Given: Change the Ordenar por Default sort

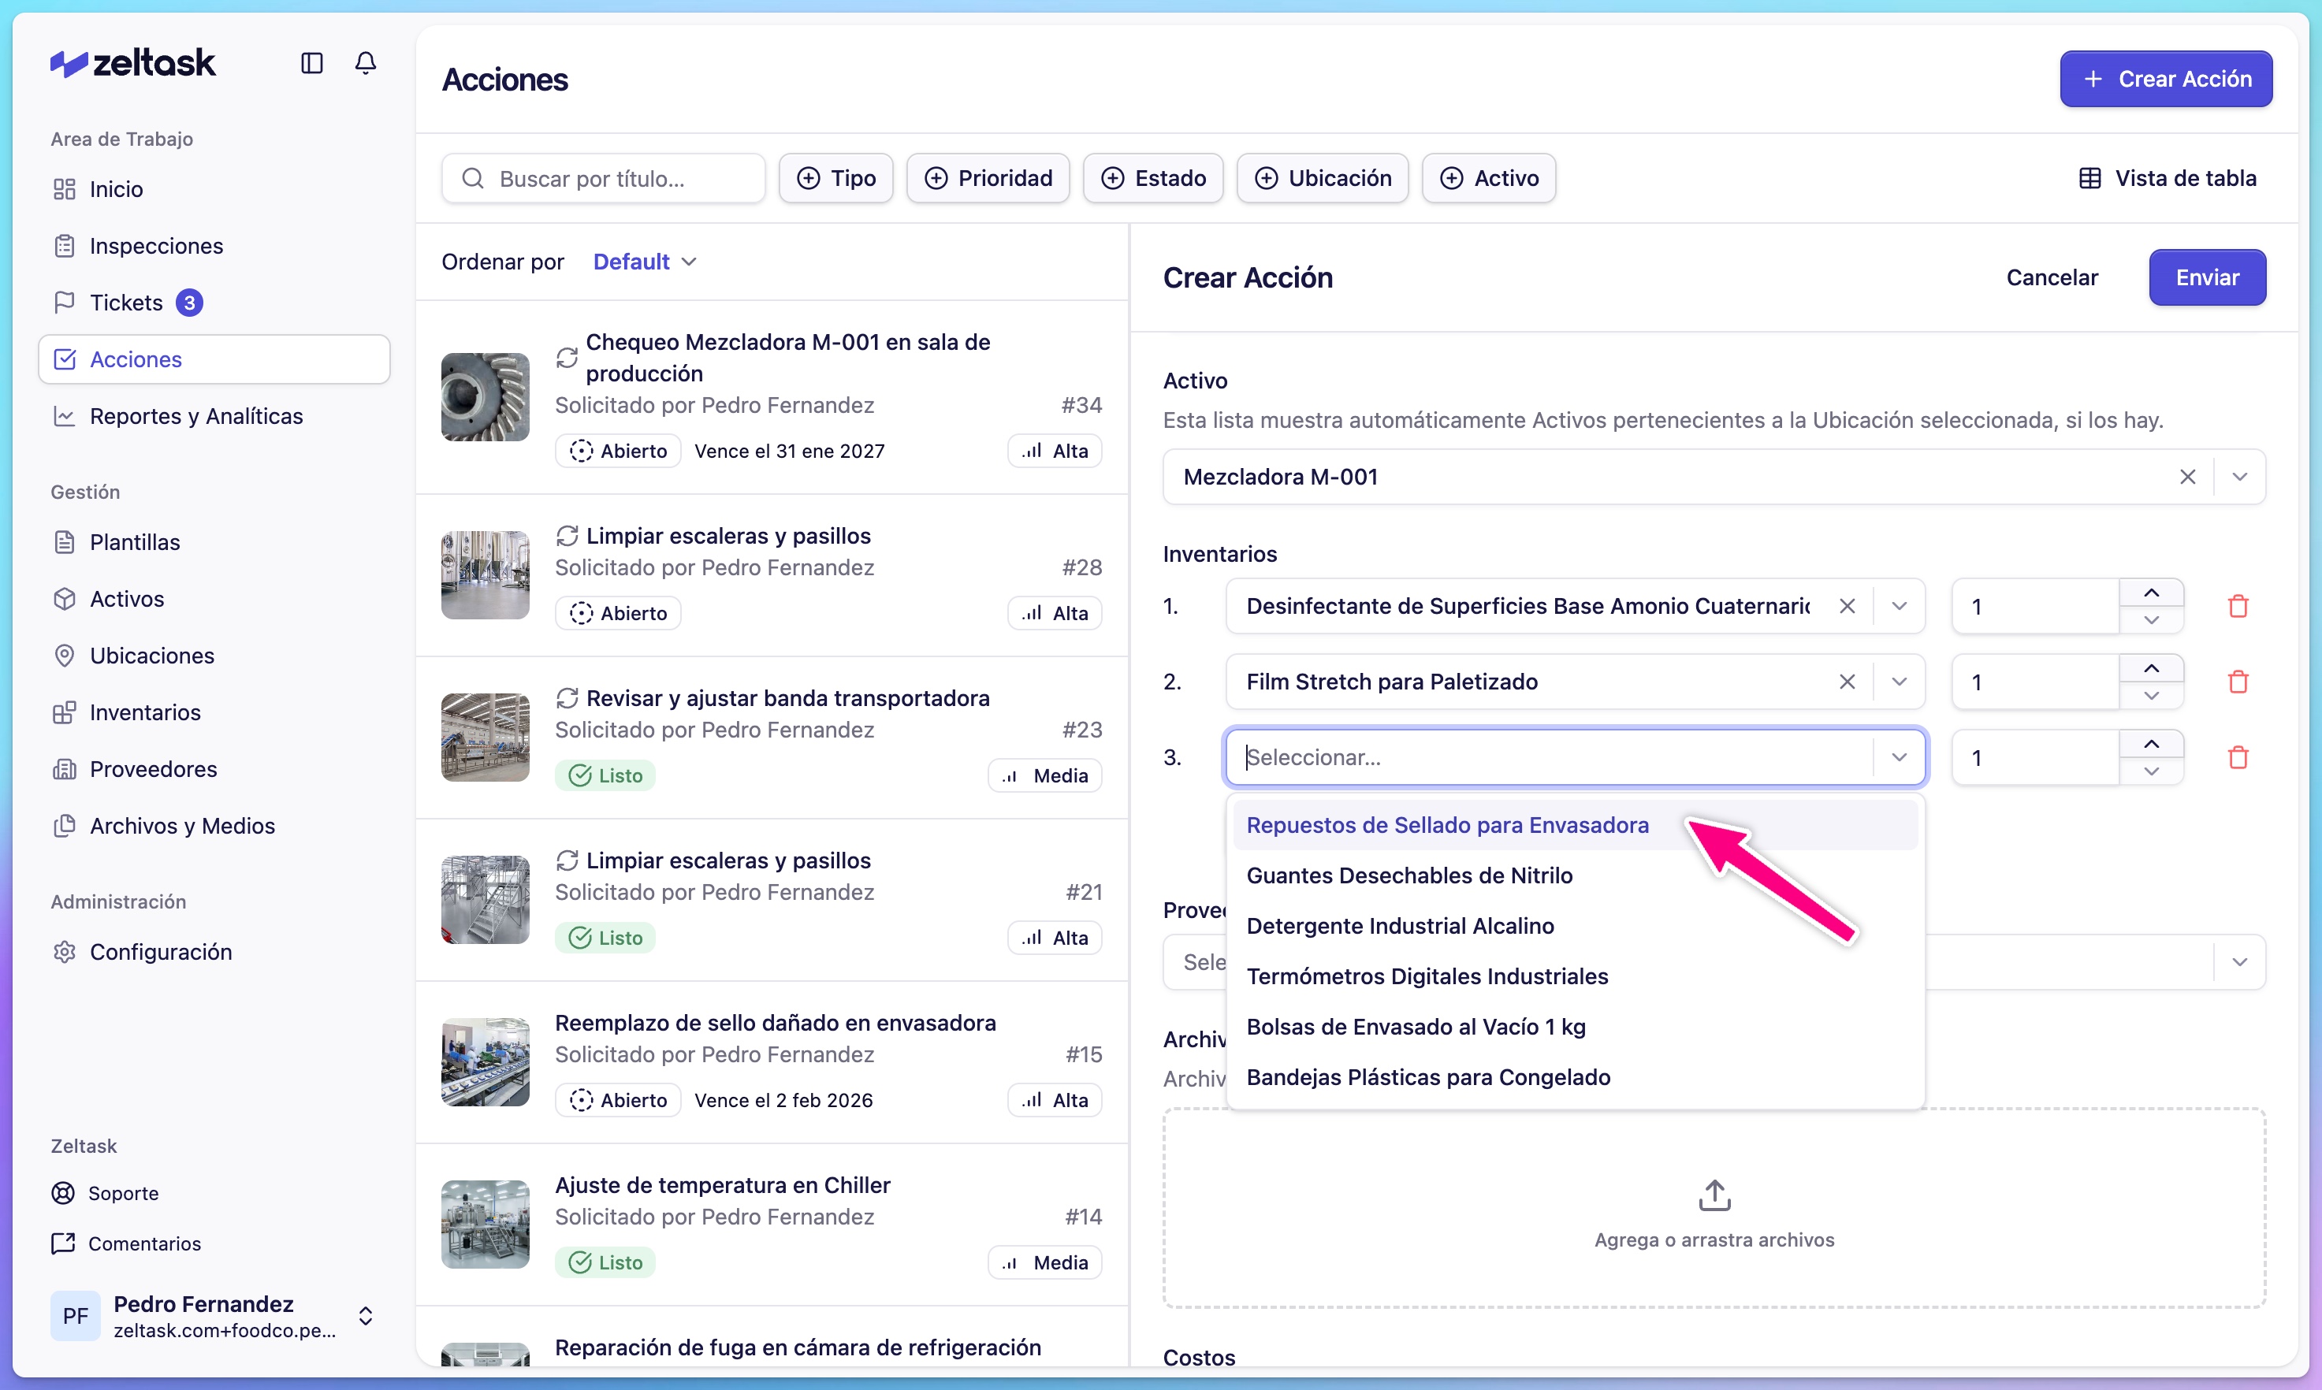Looking at the screenshot, I should pos(645,262).
